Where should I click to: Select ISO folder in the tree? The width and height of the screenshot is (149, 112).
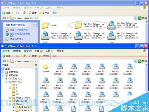tap(15, 94)
